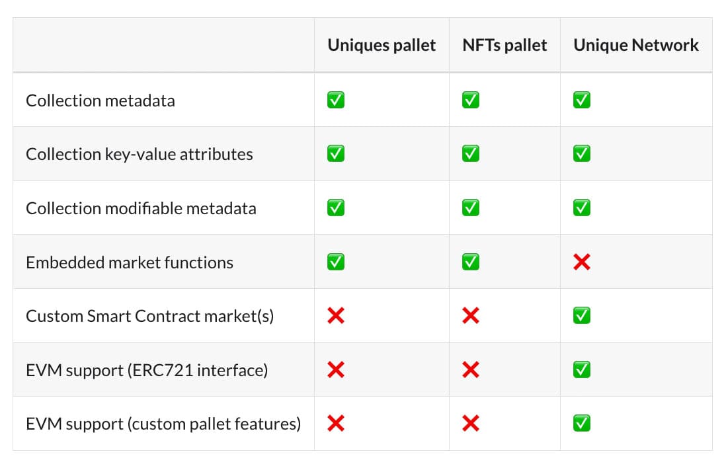
Task: Click the EVM support (ERC721 interface) label
Action: pos(147,370)
